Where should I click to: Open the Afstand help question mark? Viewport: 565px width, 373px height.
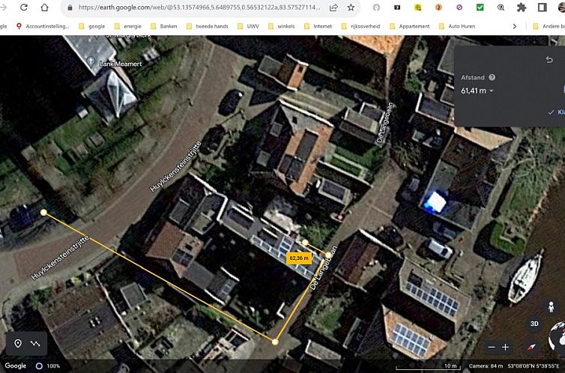coord(492,77)
